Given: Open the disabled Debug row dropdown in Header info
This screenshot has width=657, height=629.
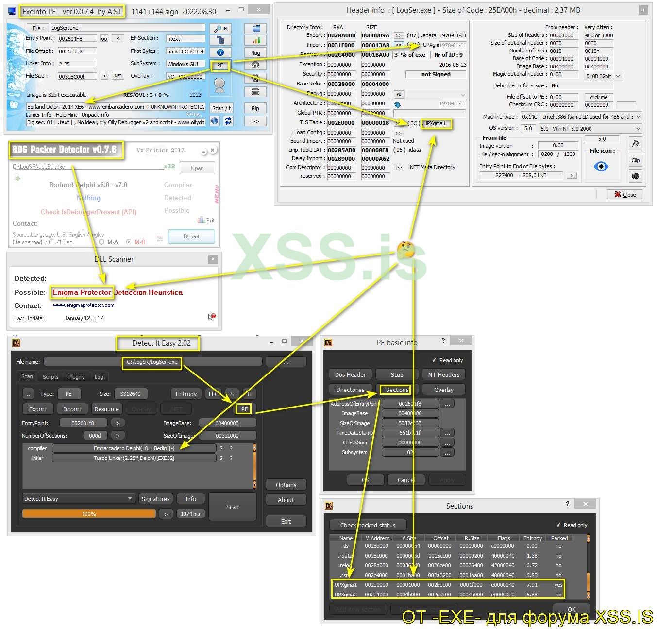Looking at the screenshot, I should 436,94.
